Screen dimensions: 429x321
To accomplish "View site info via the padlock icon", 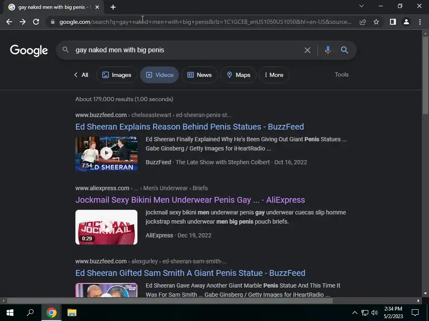I will click(53, 22).
